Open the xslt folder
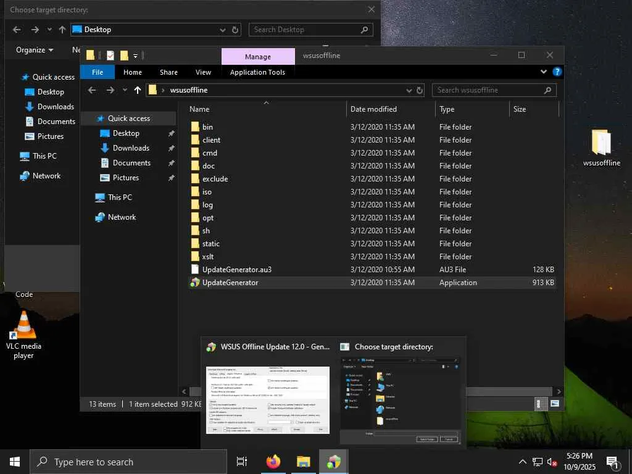 point(208,256)
